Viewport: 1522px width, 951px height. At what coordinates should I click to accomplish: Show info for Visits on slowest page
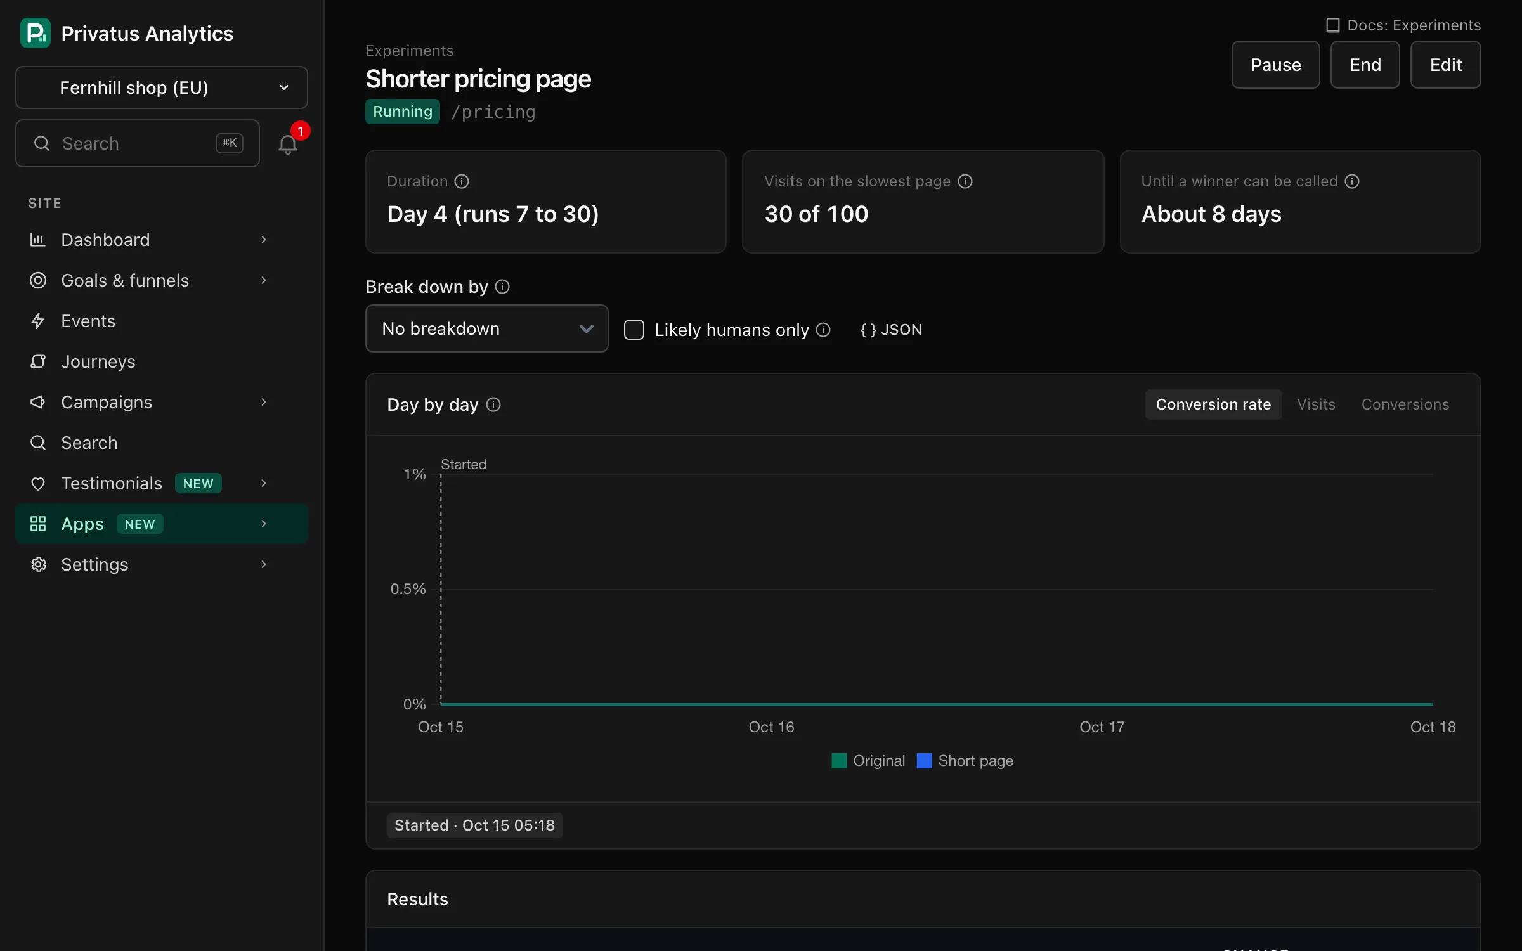(965, 181)
